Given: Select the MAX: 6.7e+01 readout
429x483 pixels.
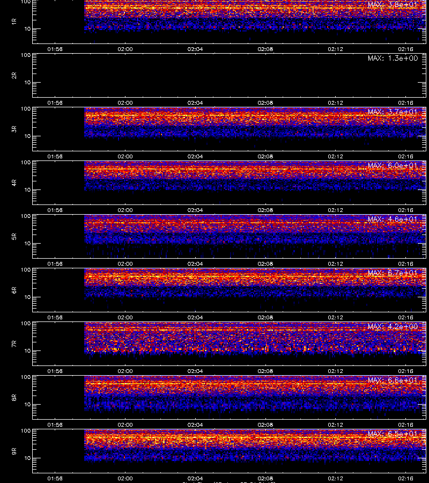Looking at the screenshot, I should click(x=393, y=273).
